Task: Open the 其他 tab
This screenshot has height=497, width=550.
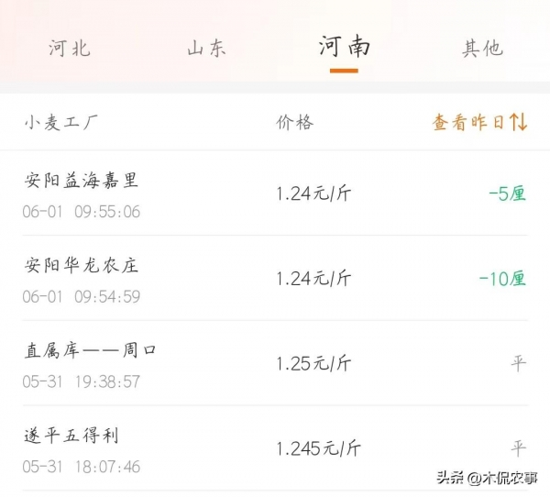Action: 482,49
